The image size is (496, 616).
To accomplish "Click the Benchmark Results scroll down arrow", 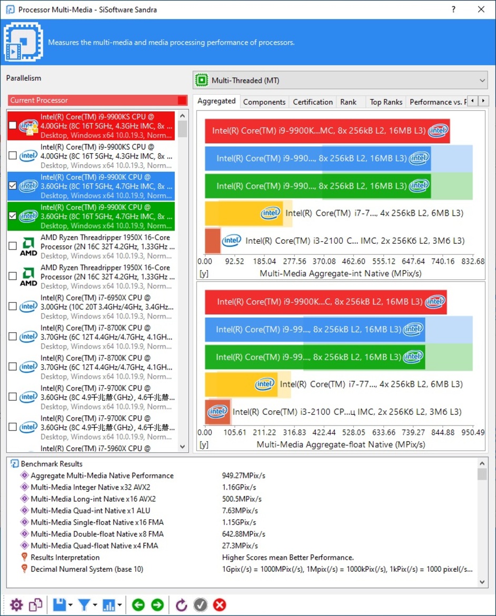I will coord(482,583).
